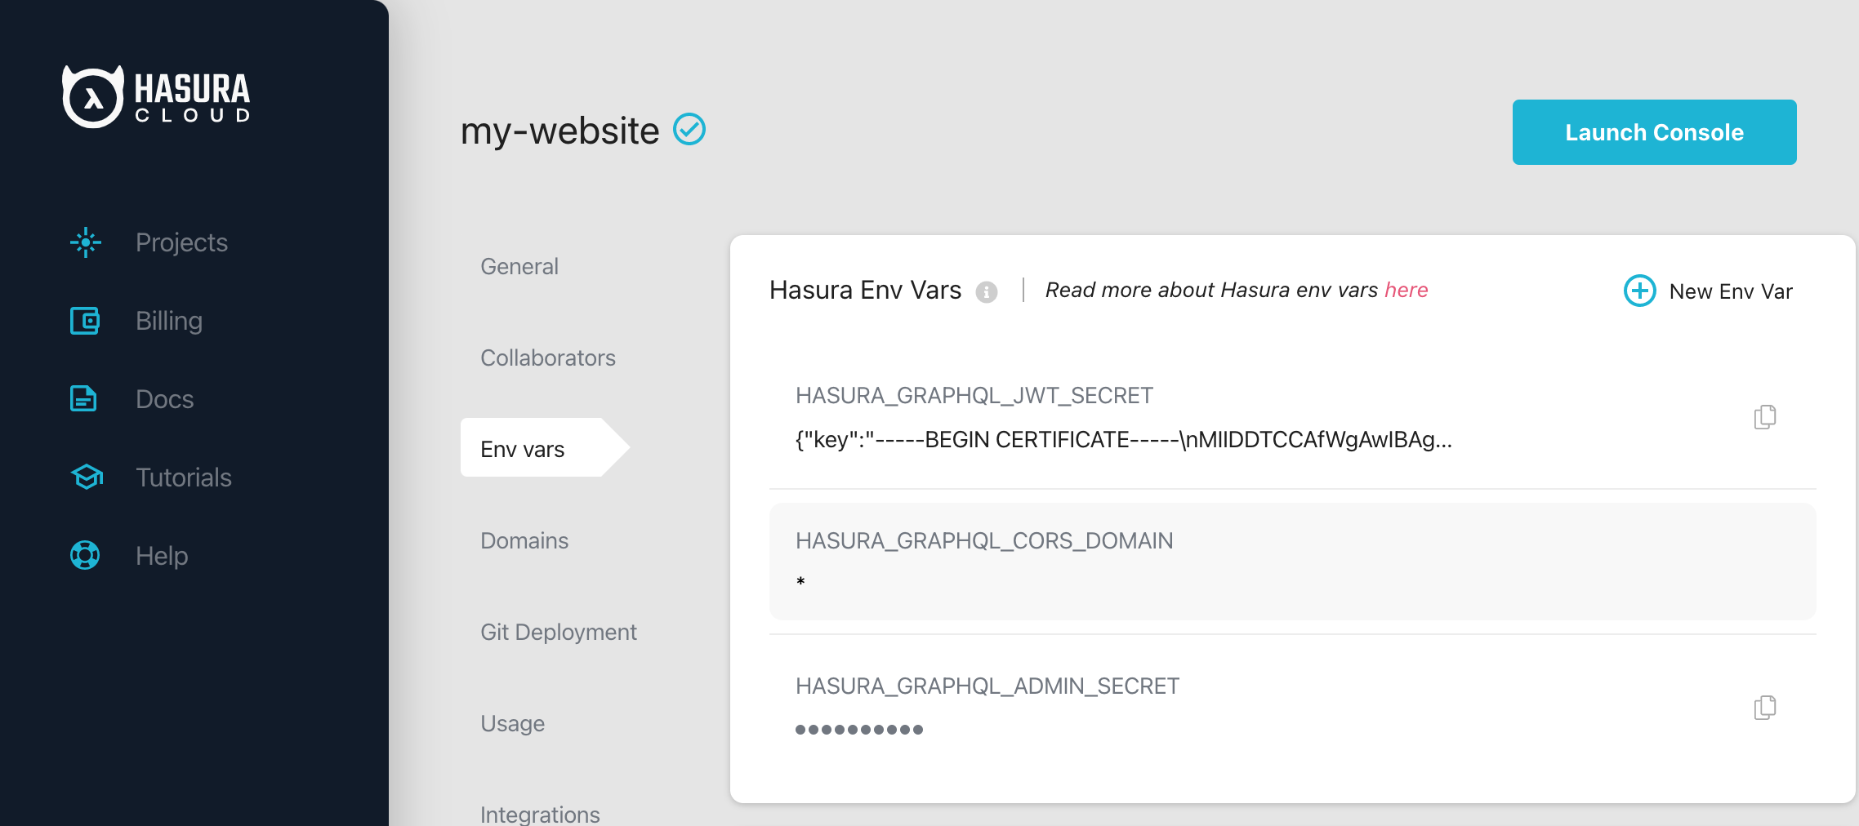Screen dimensions: 1859x826
Task: Click the masked admin secret dots
Action: click(x=859, y=730)
